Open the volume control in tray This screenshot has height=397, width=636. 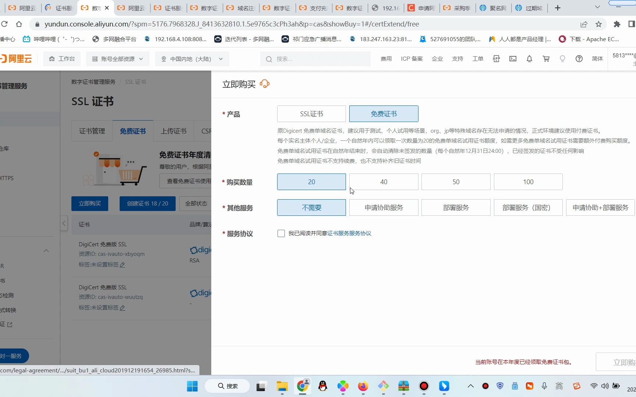pyautogui.click(x=605, y=386)
